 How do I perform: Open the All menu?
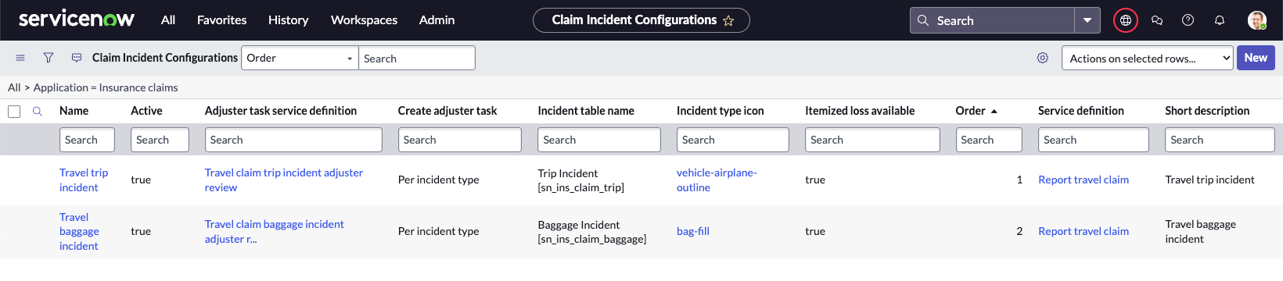tap(168, 20)
